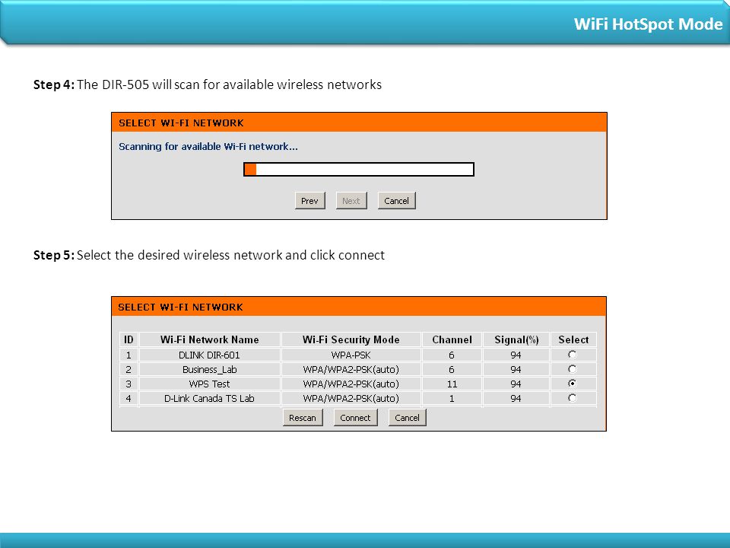Cancel the Wi-Fi network scan
730x548 pixels.
[x=397, y=201]
